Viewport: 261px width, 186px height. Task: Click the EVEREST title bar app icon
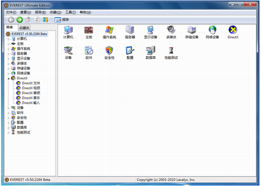click(x=6, y=5)
